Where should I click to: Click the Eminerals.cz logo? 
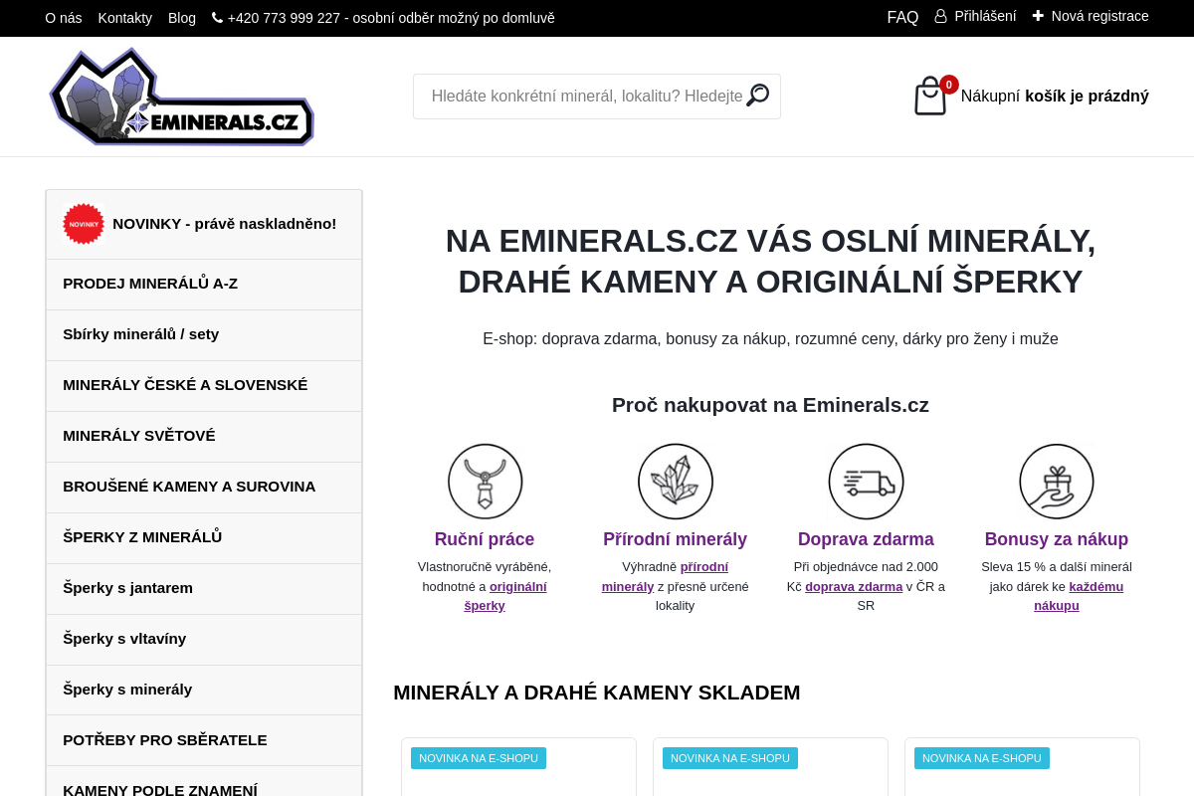[181, 97]
